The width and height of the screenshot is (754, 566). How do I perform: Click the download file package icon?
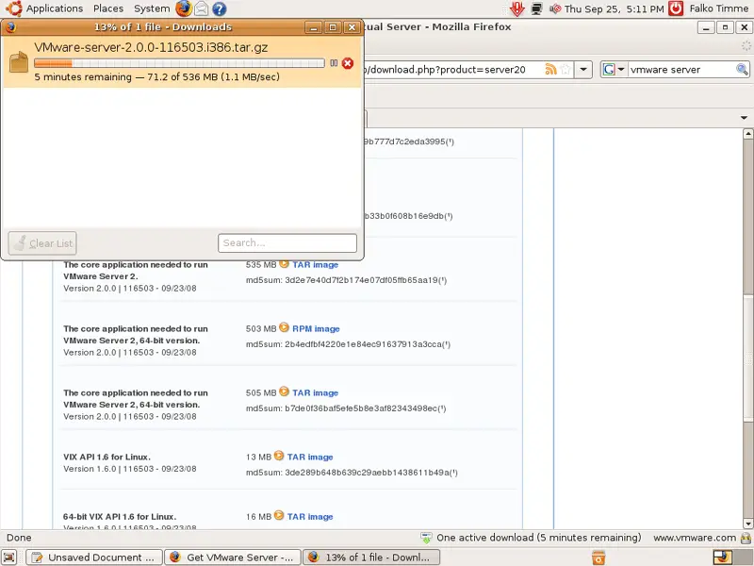18,62
